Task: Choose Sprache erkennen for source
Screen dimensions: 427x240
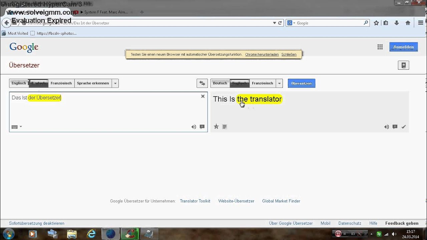Action: click(93, 83)
